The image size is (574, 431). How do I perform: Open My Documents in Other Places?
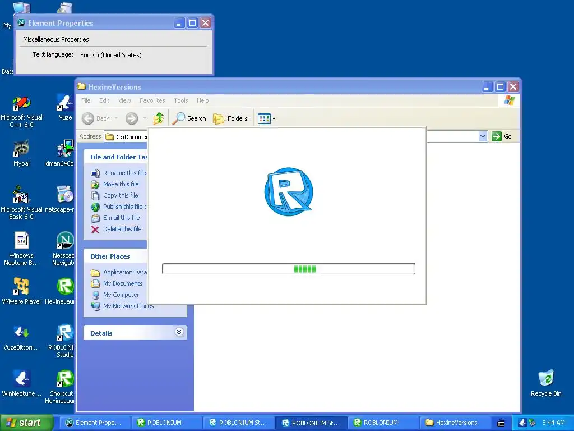tap(117, 283)
